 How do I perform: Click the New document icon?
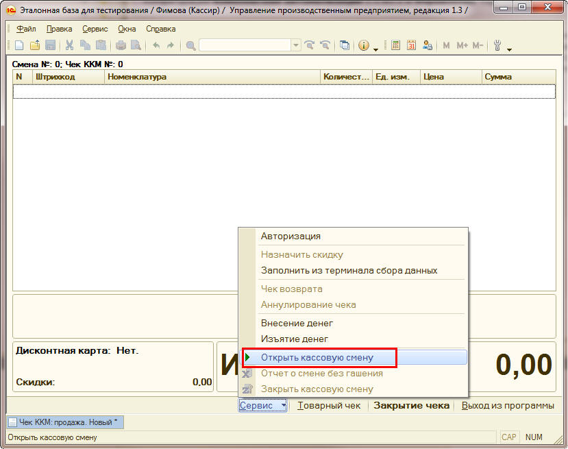[x=18, y=45]
